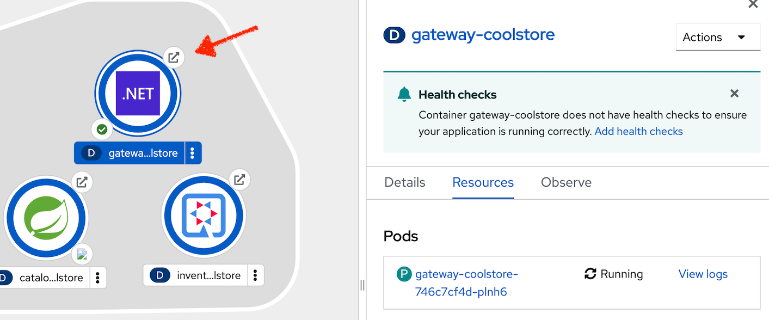Dismiss the Health checks notification

tap(734, 94)
